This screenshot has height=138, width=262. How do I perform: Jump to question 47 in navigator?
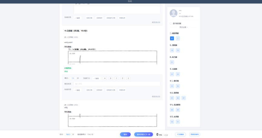pos(184,98)
